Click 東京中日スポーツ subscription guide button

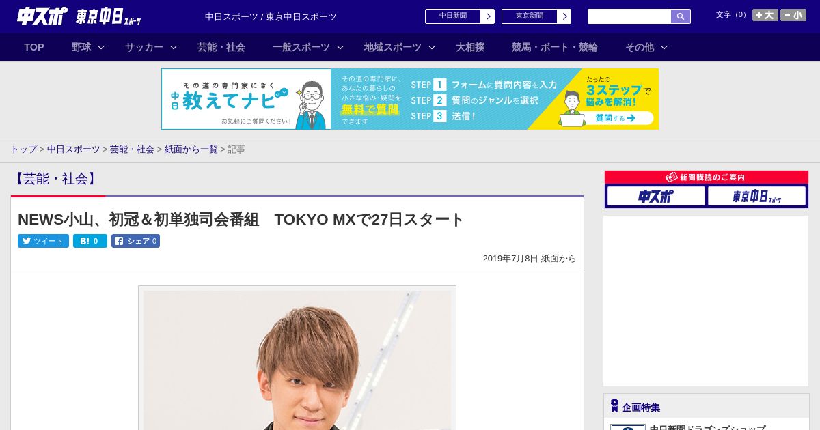coord(756,196)
